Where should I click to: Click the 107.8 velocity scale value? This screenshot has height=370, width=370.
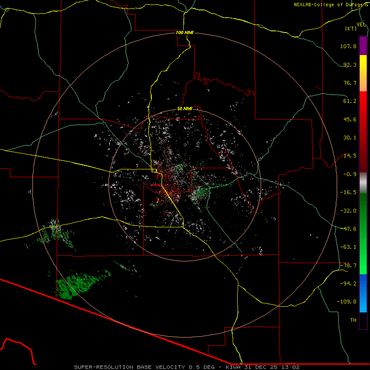point(348,46)
